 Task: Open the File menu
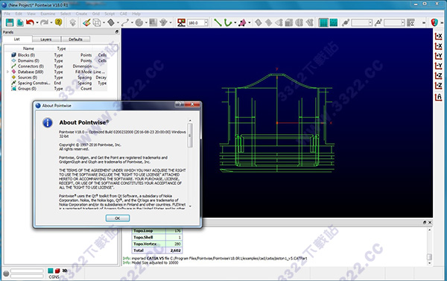[x=7, y=13]
